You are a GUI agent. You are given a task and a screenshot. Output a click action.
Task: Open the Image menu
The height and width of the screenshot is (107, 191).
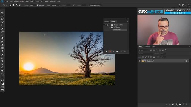click(16, 1)
